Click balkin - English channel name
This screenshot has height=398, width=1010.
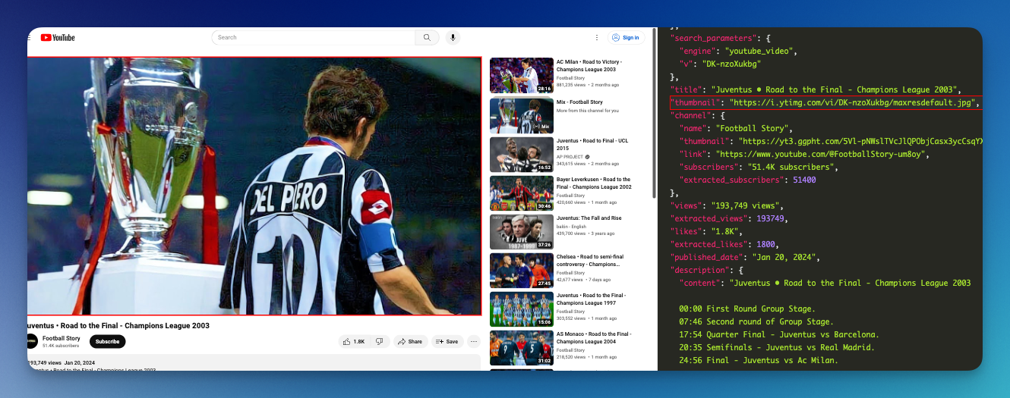[573, 226]
